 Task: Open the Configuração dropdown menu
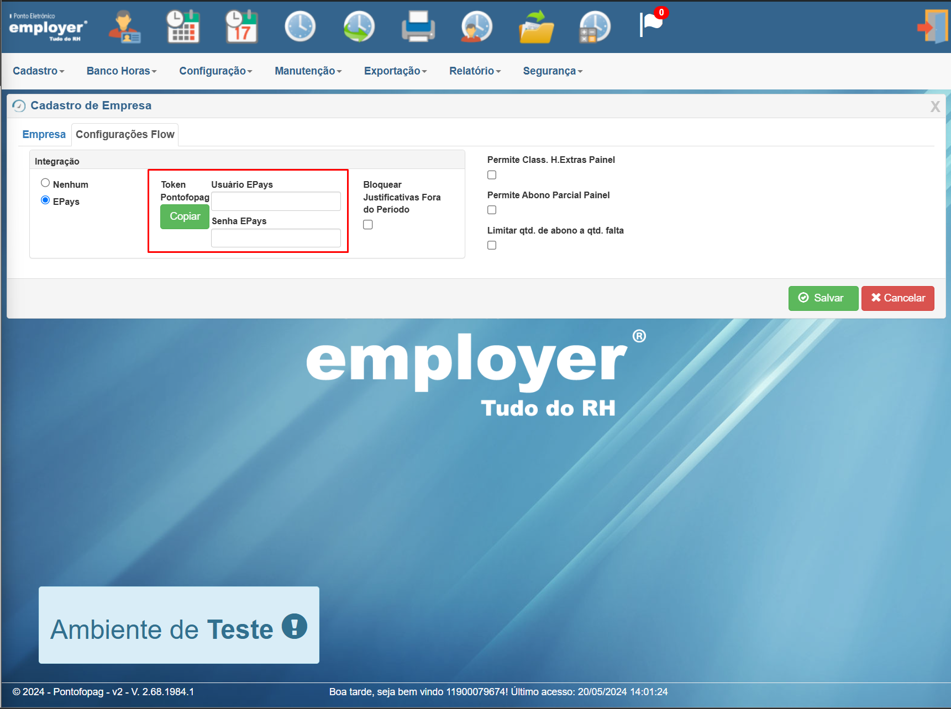coord(216,71)
